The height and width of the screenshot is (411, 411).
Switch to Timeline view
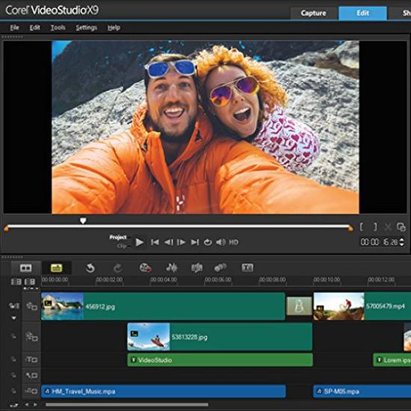point(56,268)
